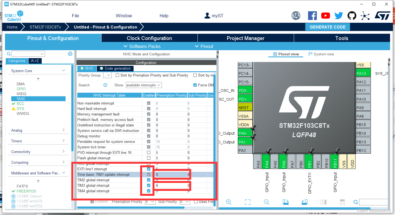The height and width of the screenshot is (215, 395).
Task: Open the ST community network icon
Action: point(365,16)
